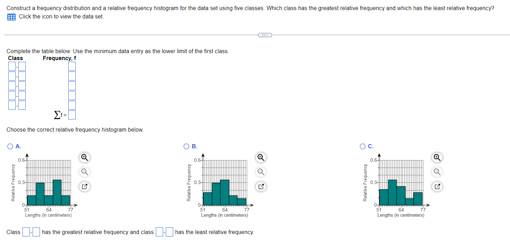Click the zoom-in magnifier beside histogram A
The image size is (510, 250).
pos(84,157)
